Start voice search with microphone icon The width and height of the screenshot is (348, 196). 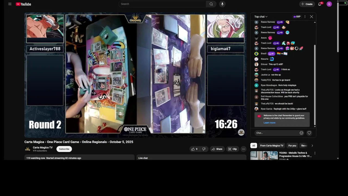tap(222, 4)
